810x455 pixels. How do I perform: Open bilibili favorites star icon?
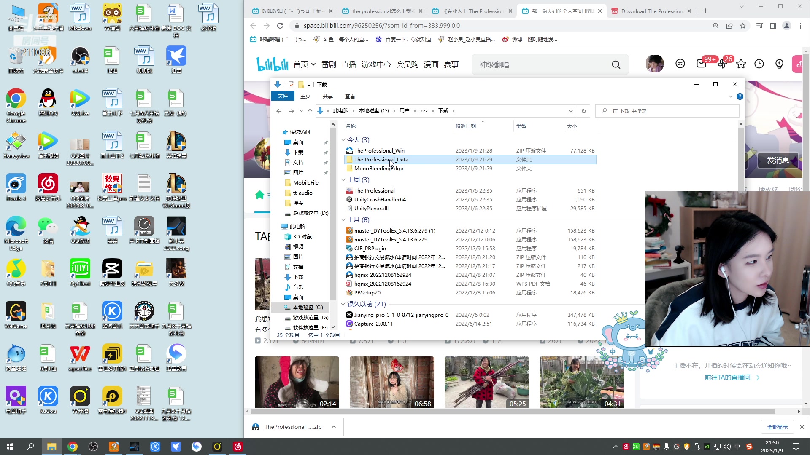741,64
